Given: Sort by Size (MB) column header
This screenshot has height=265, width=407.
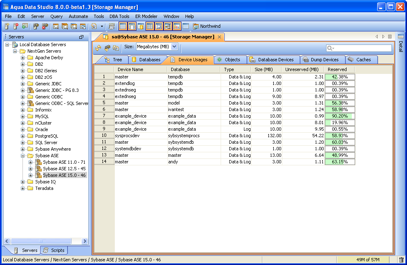Looking at the screenshot, I should (x=266, y=69).
